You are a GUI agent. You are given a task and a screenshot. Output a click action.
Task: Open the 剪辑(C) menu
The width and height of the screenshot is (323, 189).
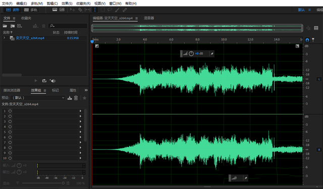click(x=52, y=4)
